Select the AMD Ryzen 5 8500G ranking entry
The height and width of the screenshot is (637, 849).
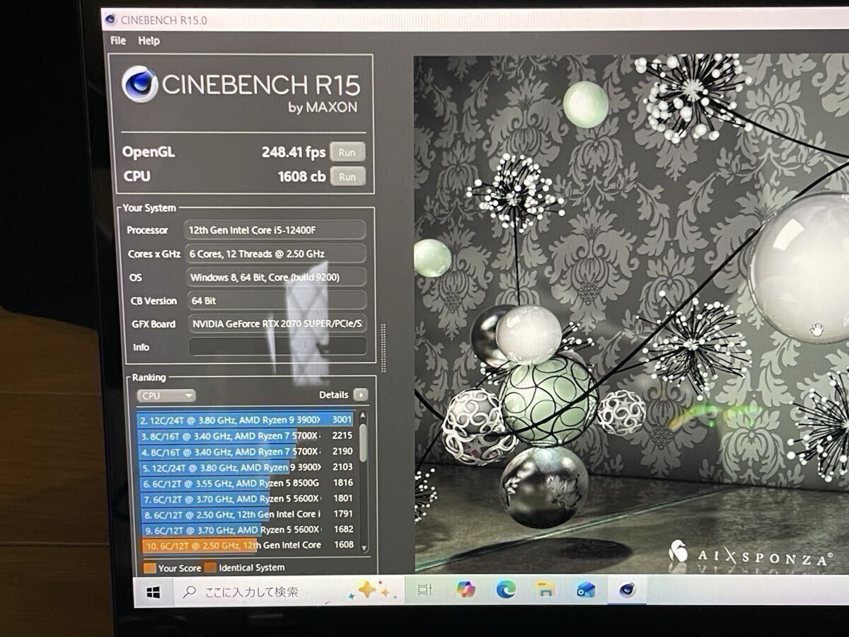pos(230,483)
